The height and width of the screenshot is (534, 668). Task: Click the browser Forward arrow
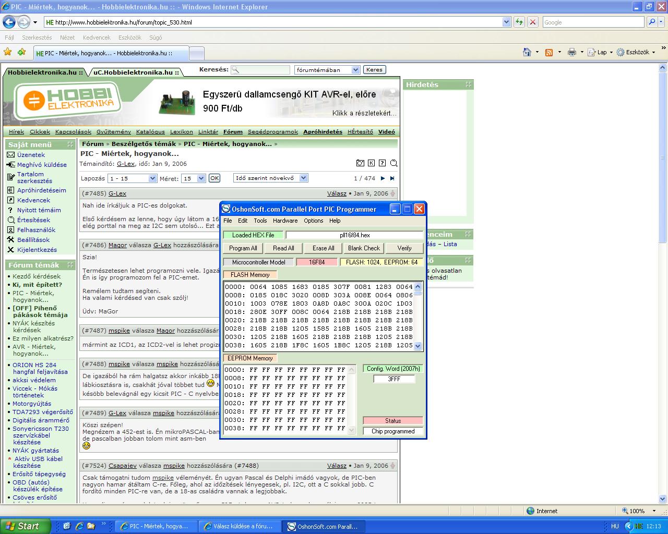23,22
